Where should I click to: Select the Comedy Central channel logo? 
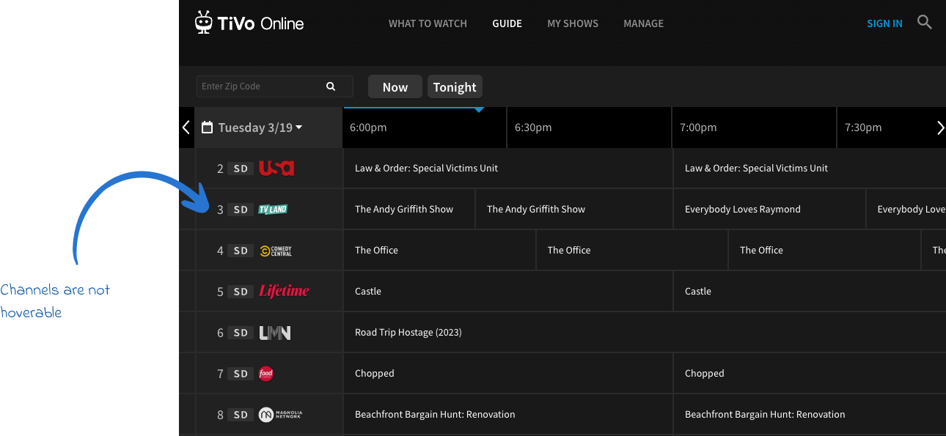pos(276,251)
